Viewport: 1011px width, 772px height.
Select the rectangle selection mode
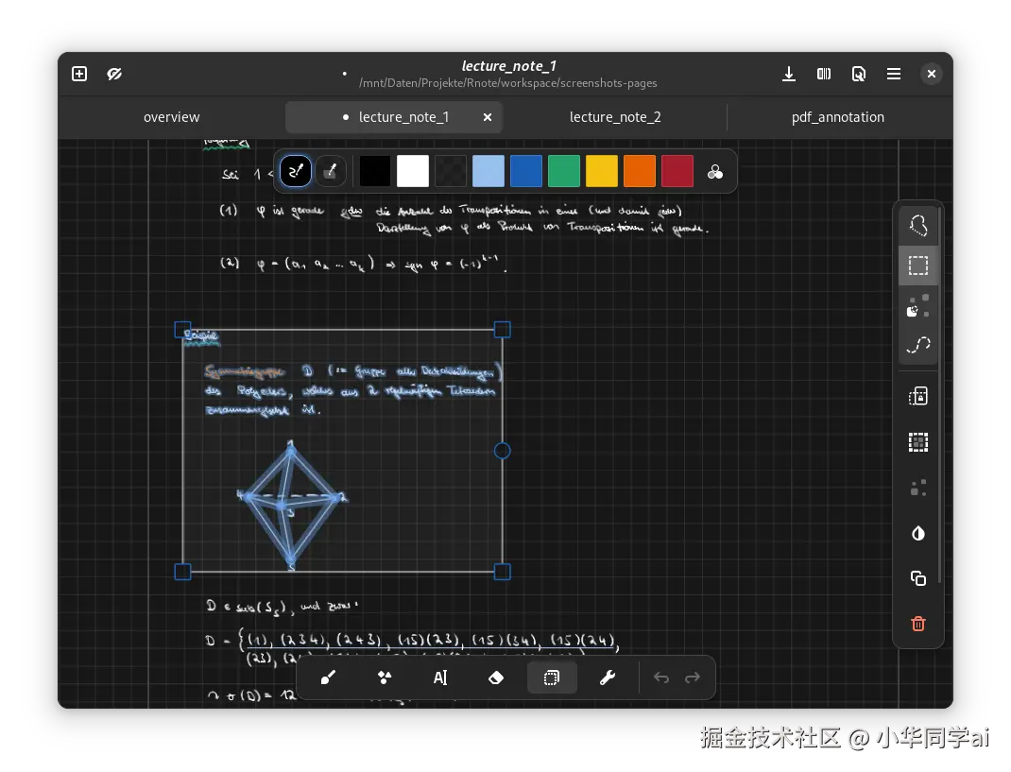(x=918, y=266)
